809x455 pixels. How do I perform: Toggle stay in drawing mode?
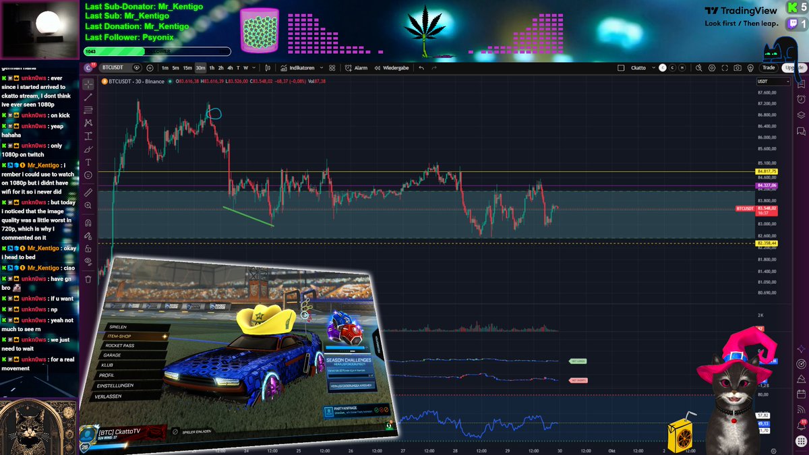coord(88,236)
